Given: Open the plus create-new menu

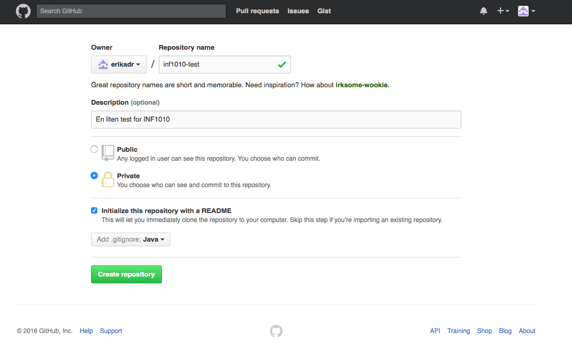Looking at the screenshot, I should click(x=503, y=11).
